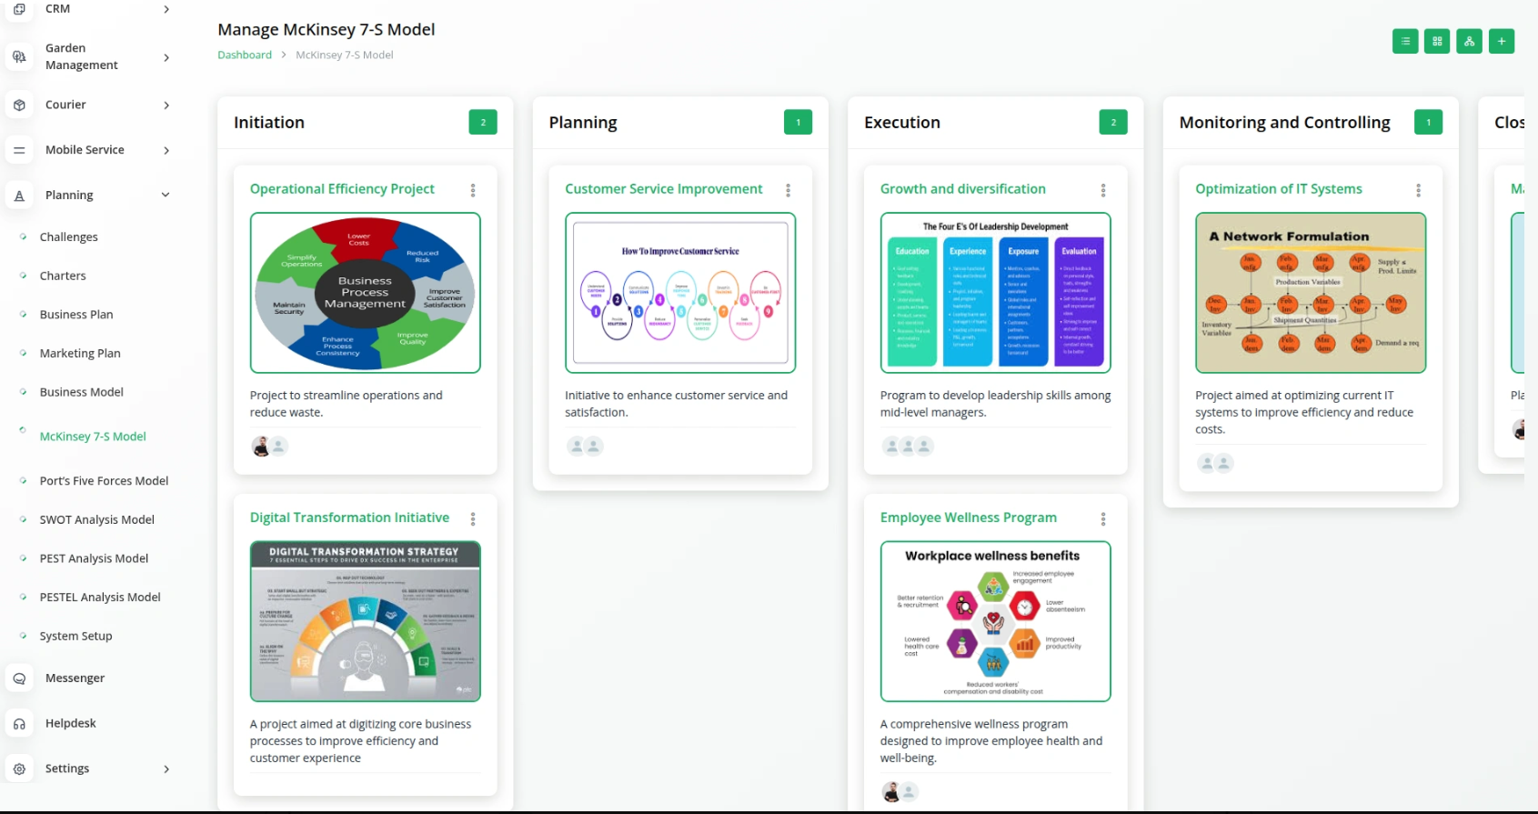Click the grid view icon button

coord(1437,41)
